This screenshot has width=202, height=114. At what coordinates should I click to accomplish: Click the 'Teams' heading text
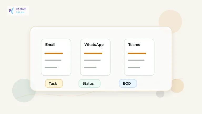point(134,45)
